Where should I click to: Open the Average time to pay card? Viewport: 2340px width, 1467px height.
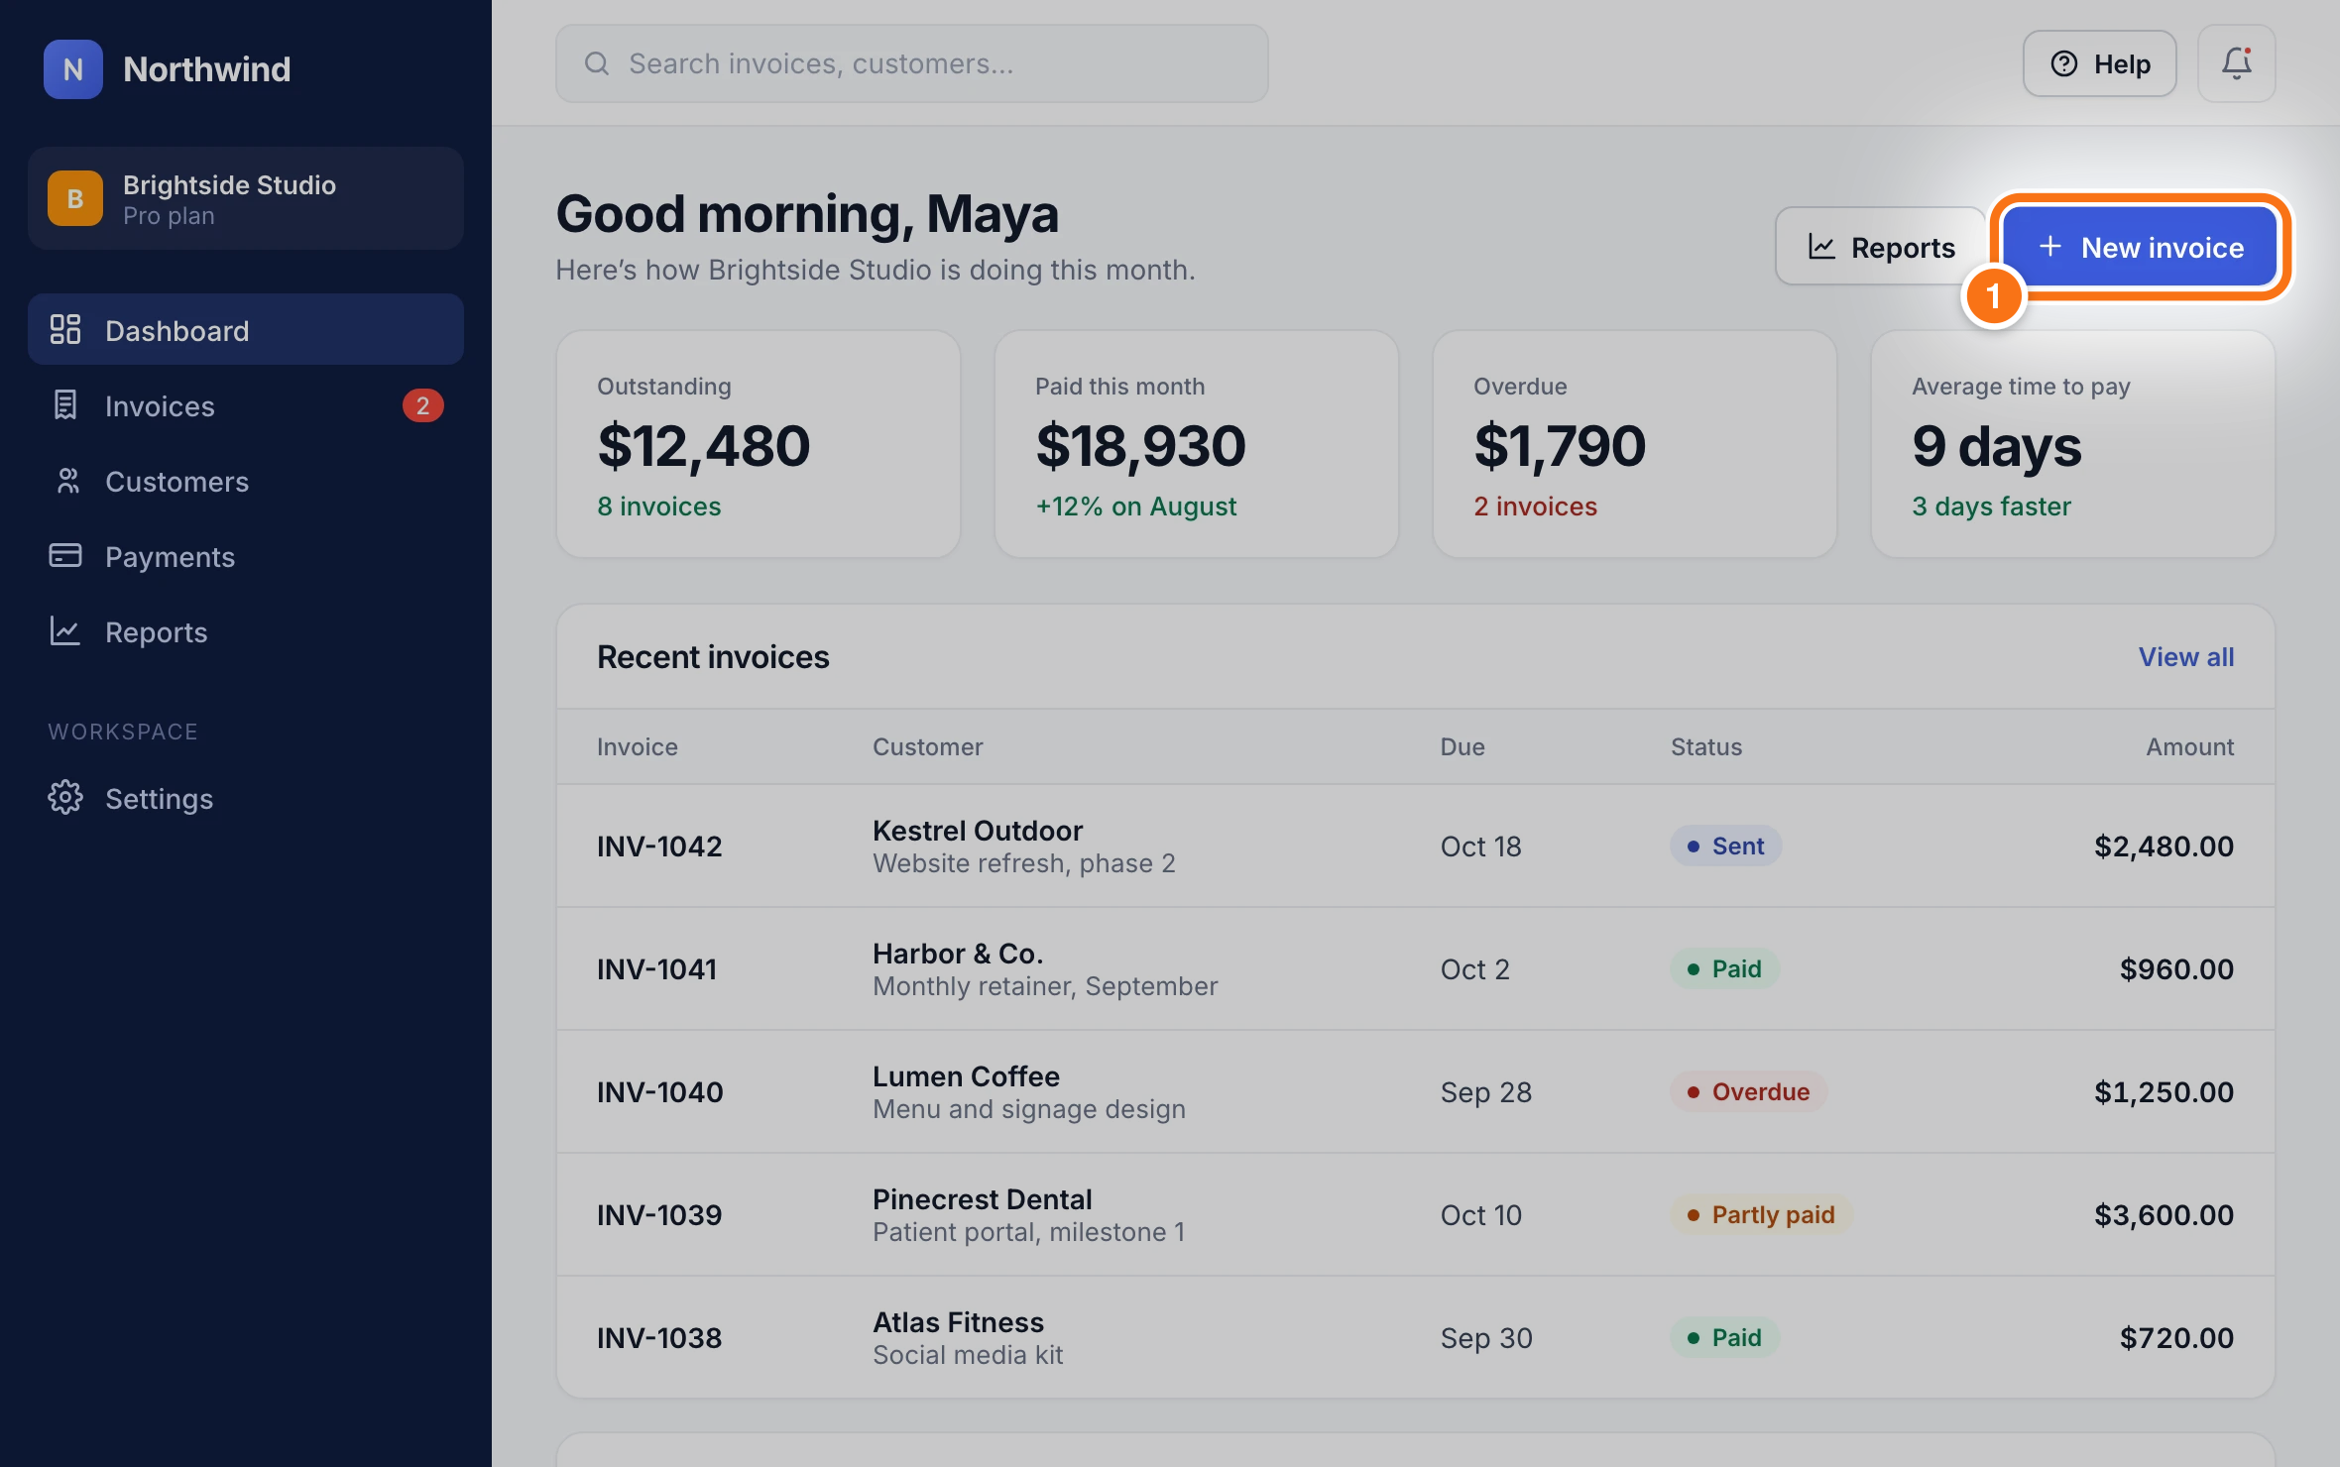point(2073,444)
